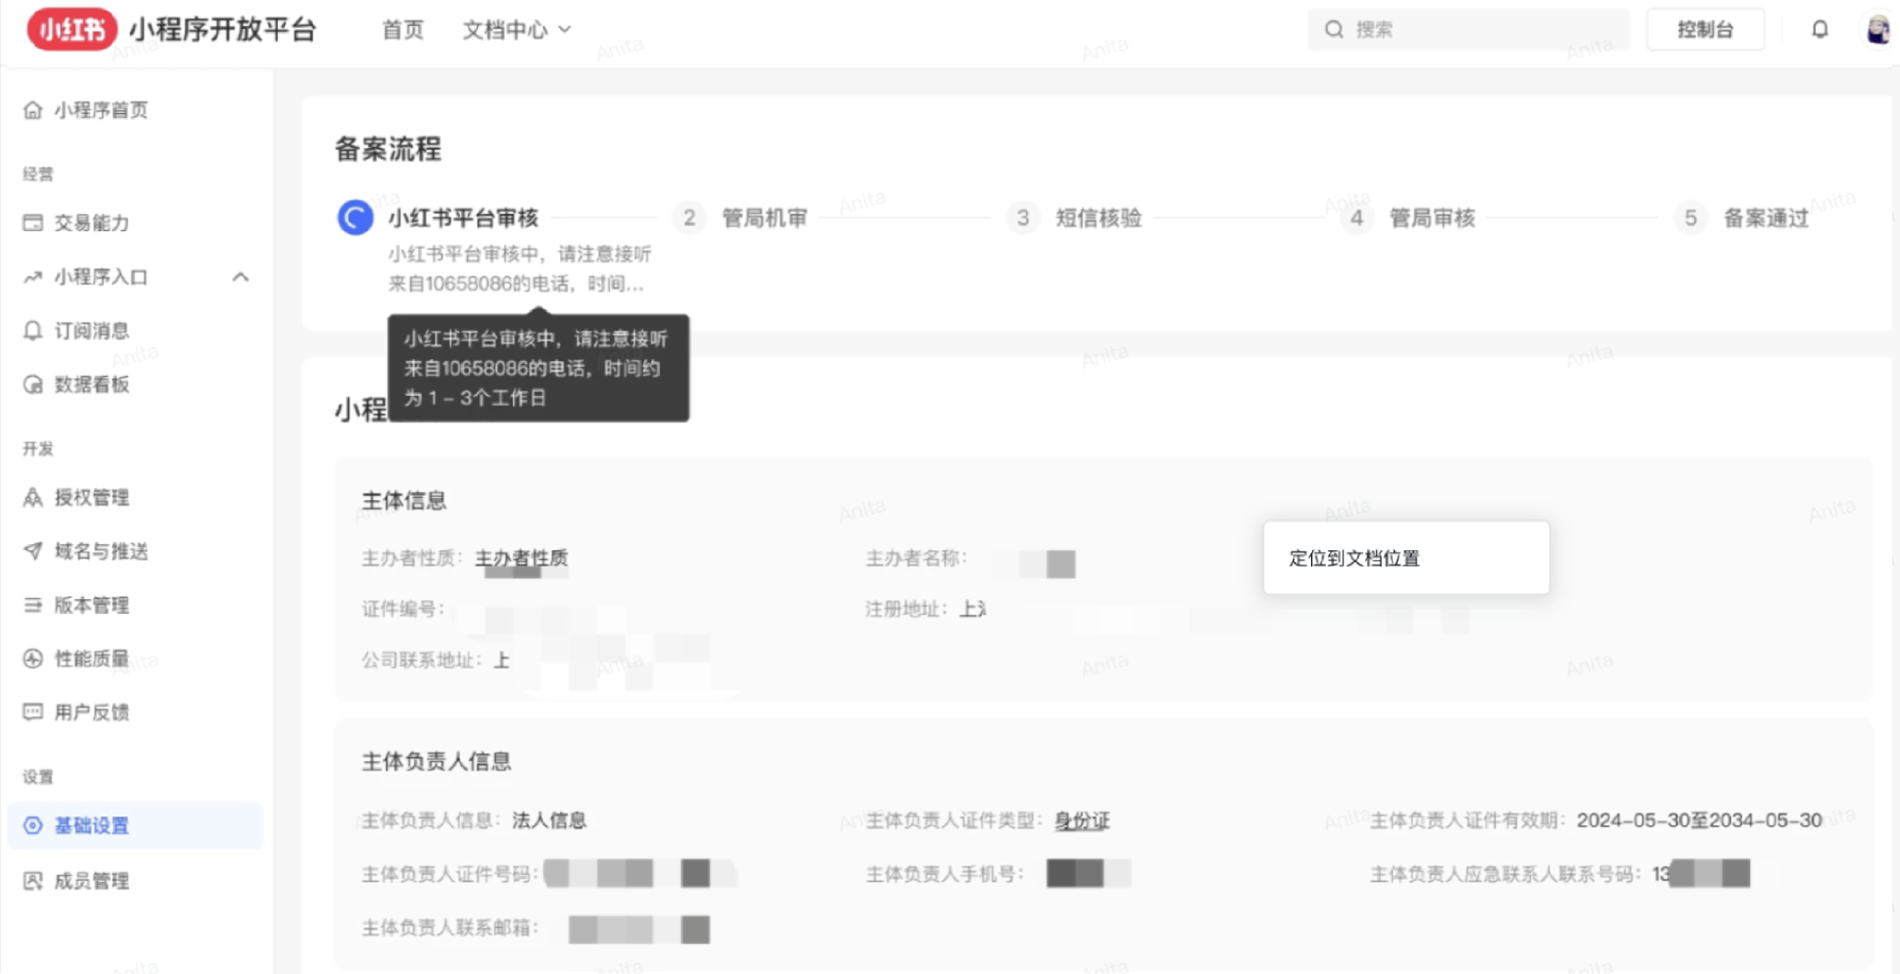Select the 成员管理 icon

(32, 880)
